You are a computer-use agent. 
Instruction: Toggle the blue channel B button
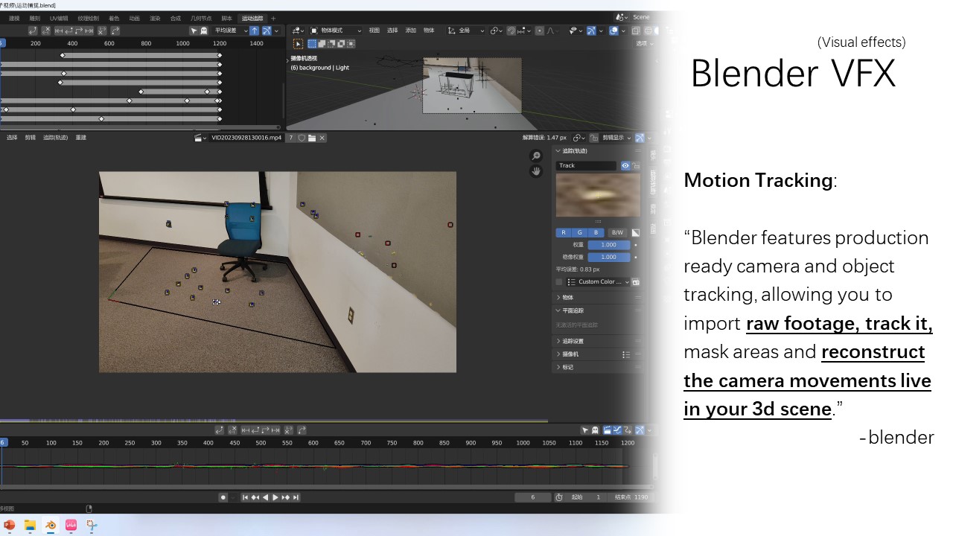click(596, 232)
